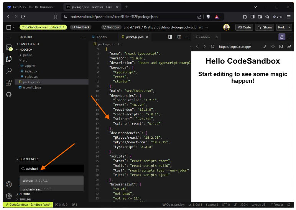This screenshot has width=296, height=210.
Task: Open preview in new window icon
Action: [x=289, y=46]
